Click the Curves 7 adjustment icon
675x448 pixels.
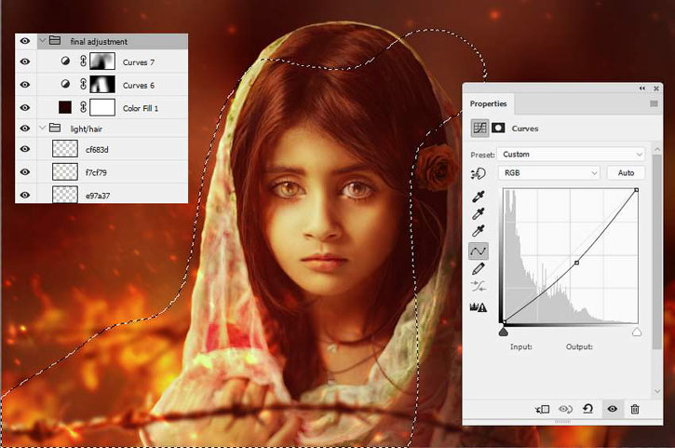[x=65, y=61]
